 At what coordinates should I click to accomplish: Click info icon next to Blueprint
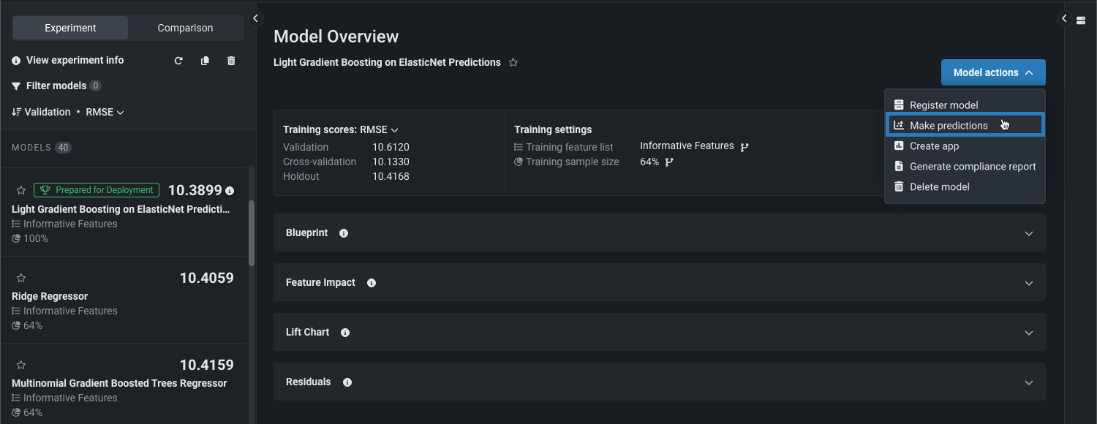point(344,233)
